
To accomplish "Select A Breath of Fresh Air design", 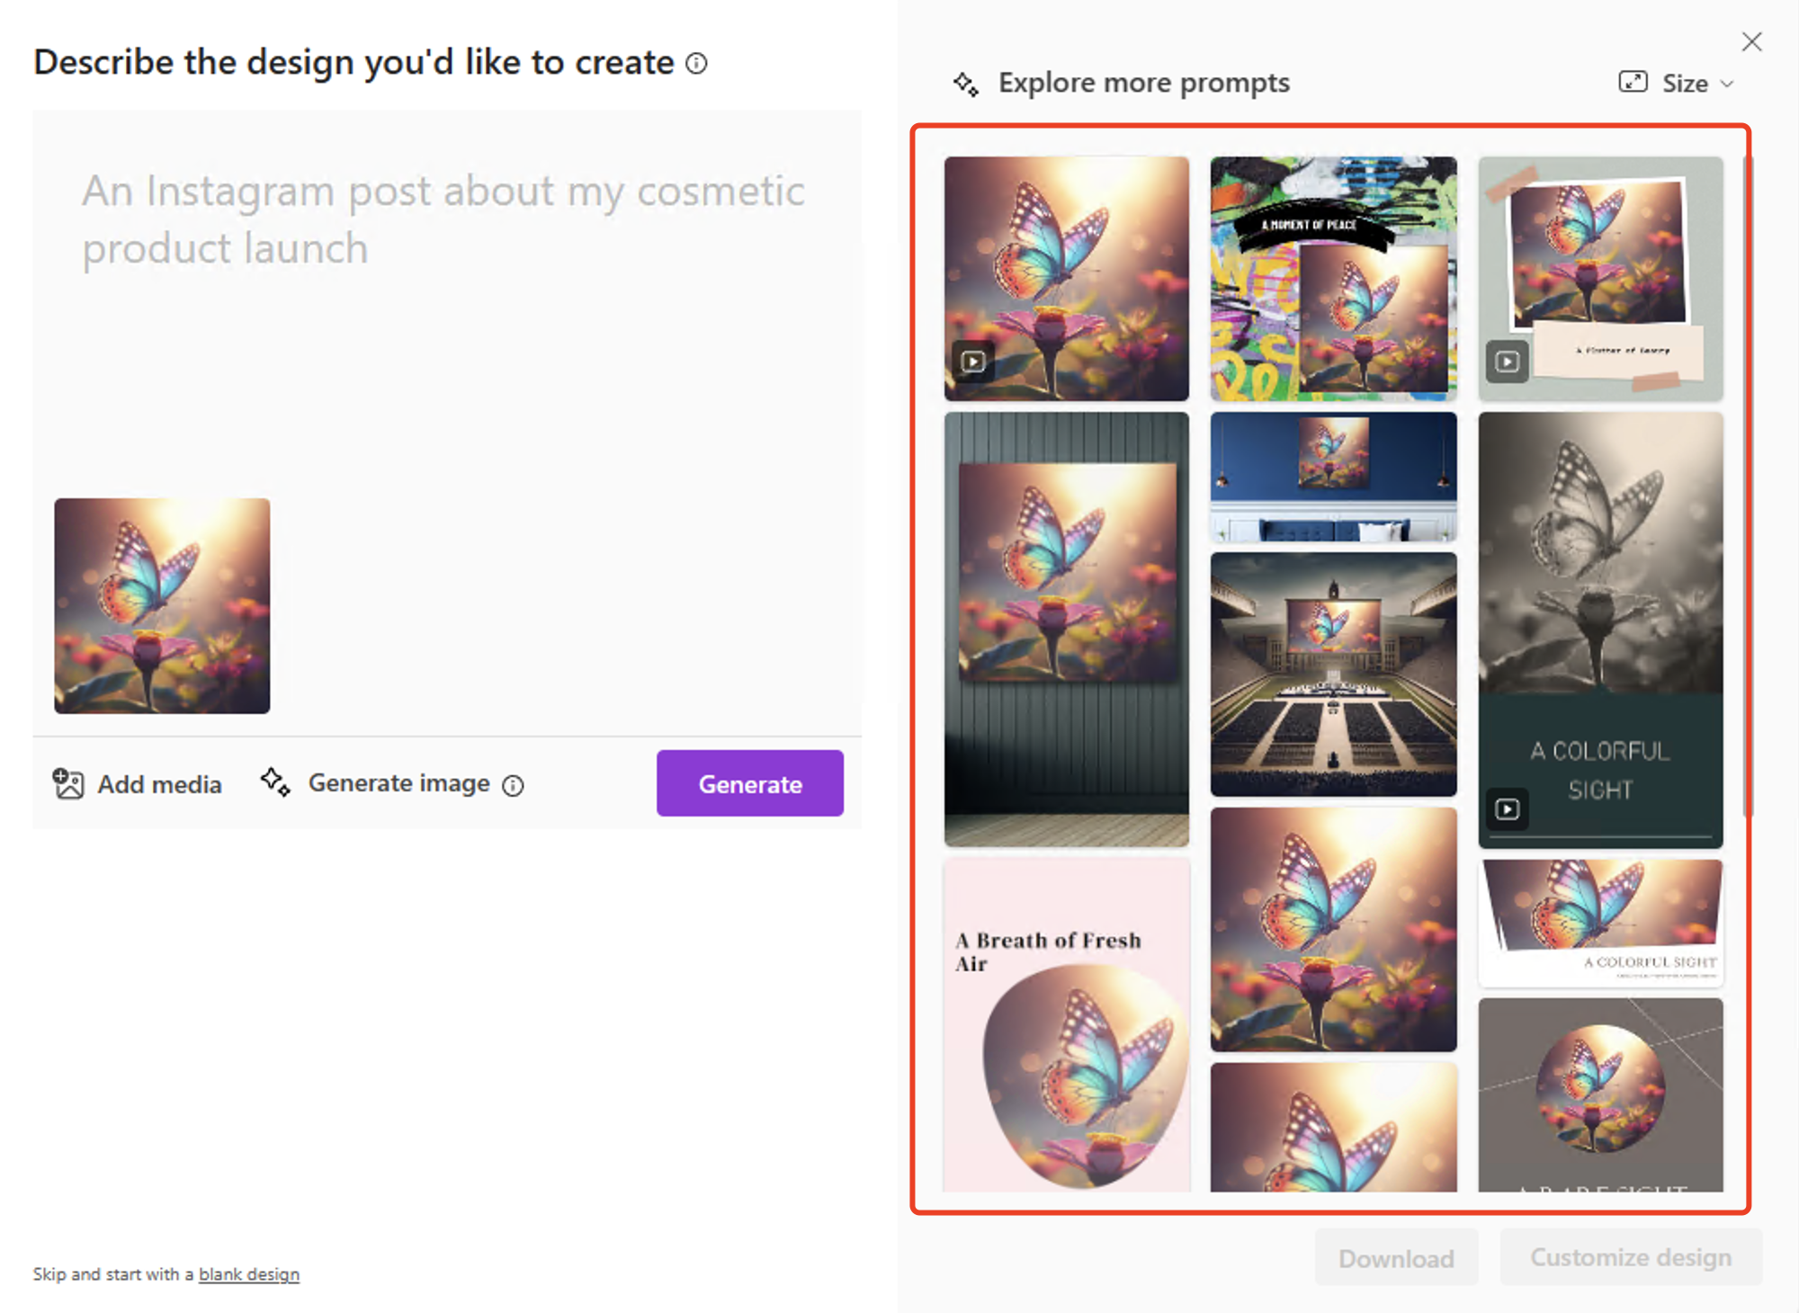I will click(1067, 1025).
